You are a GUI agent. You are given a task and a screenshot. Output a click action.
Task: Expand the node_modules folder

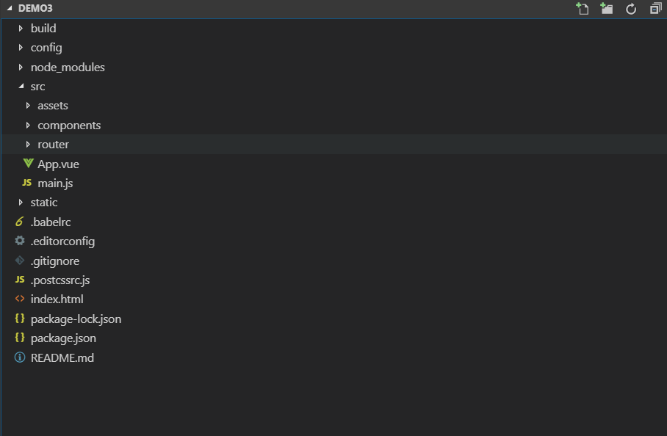pos(68,67)
